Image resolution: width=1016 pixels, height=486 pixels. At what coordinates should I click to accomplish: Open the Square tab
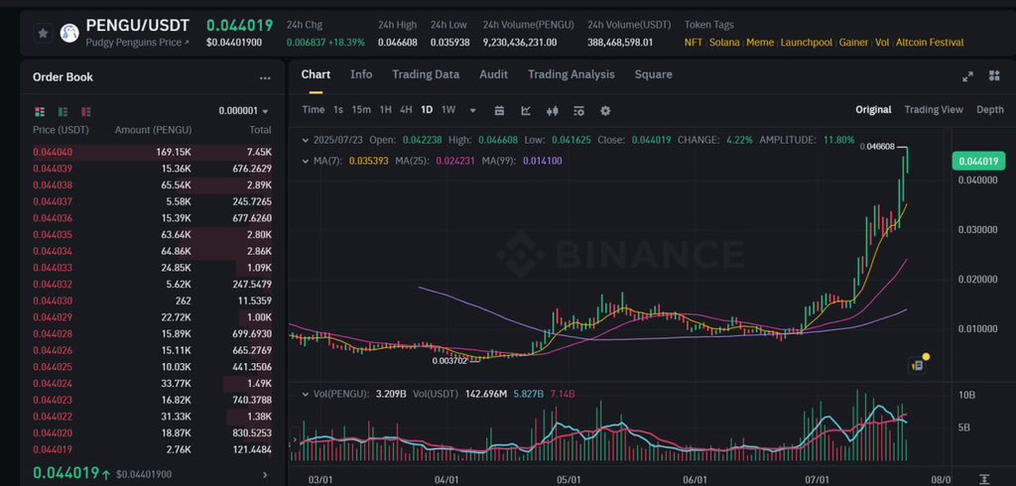pos(653,74)
